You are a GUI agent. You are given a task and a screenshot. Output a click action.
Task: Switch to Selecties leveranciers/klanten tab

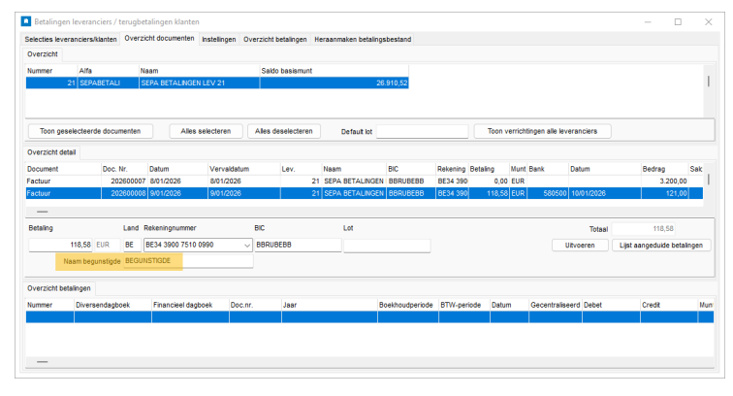(71, 40)
